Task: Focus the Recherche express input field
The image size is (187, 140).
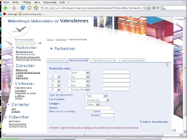Action: 25,43
